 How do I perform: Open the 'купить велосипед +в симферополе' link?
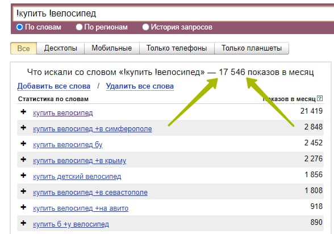93,129
